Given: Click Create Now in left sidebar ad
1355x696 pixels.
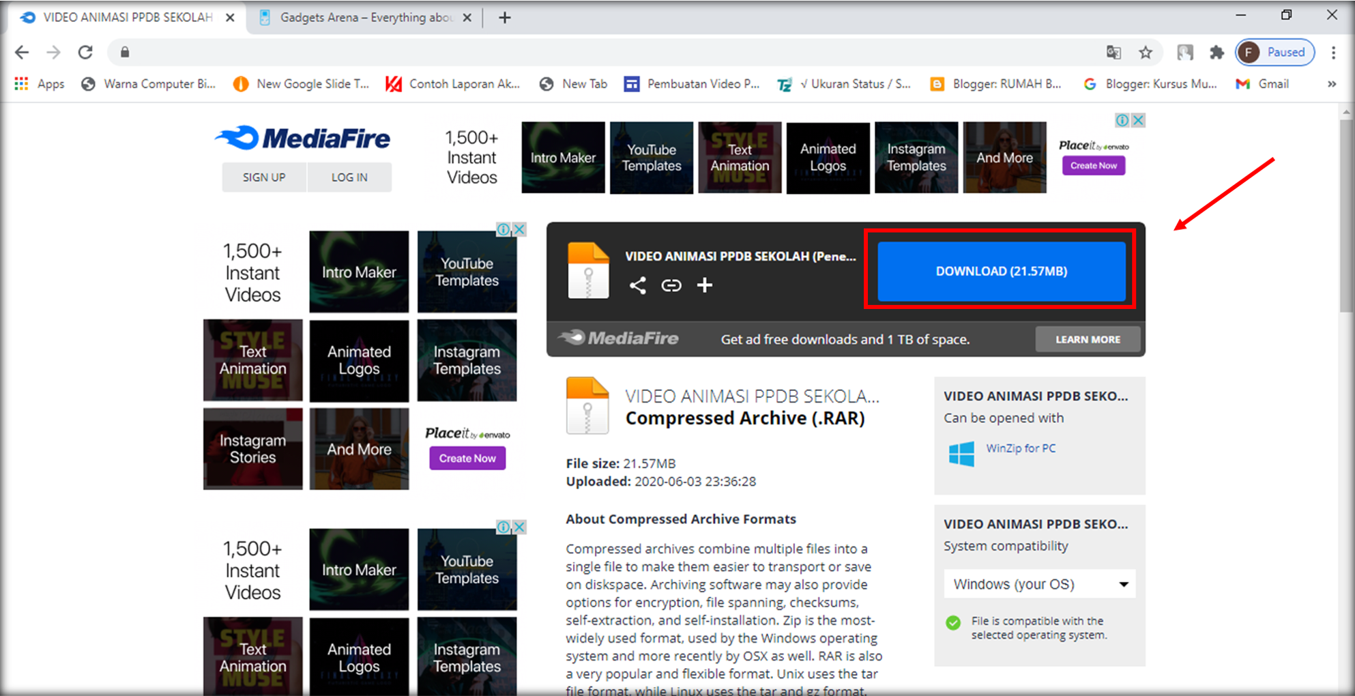Looking at the screenshot, I should pos(467,459).
